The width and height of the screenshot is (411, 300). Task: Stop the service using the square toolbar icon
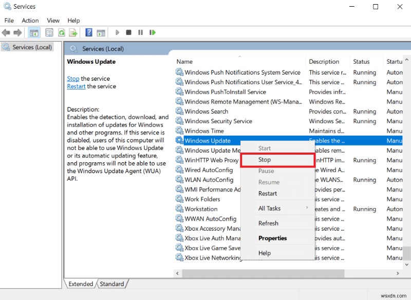129,32
